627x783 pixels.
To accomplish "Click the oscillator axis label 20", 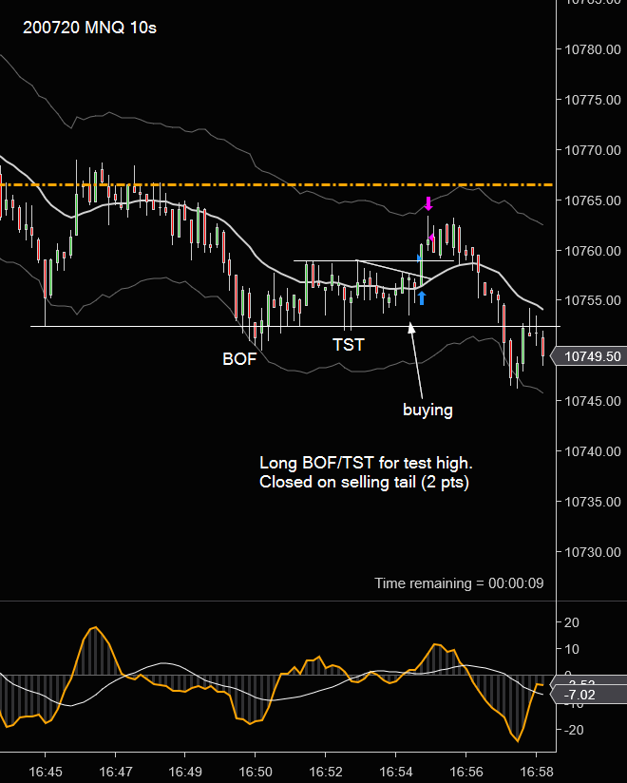I will click(x=572, y=622).
